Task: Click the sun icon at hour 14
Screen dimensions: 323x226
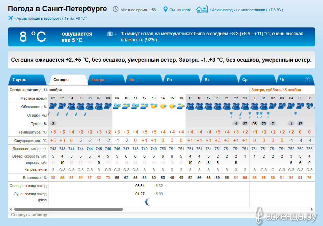Action: pos(163,106)
